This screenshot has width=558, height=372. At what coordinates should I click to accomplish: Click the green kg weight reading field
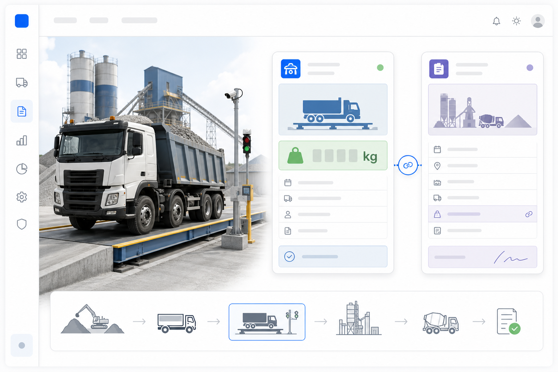[x=333, y=155]
